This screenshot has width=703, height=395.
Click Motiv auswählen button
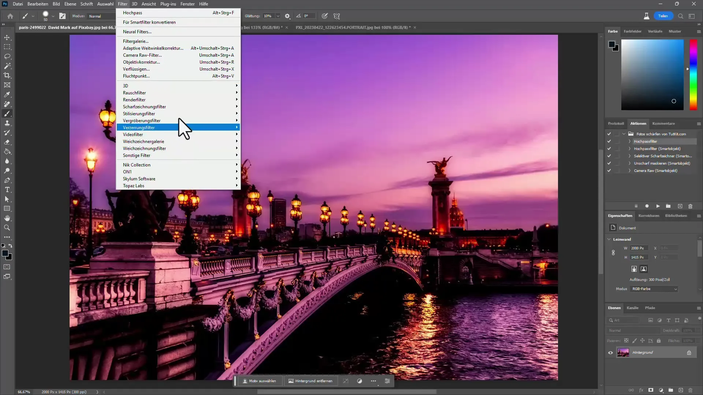tap(259, 381)
